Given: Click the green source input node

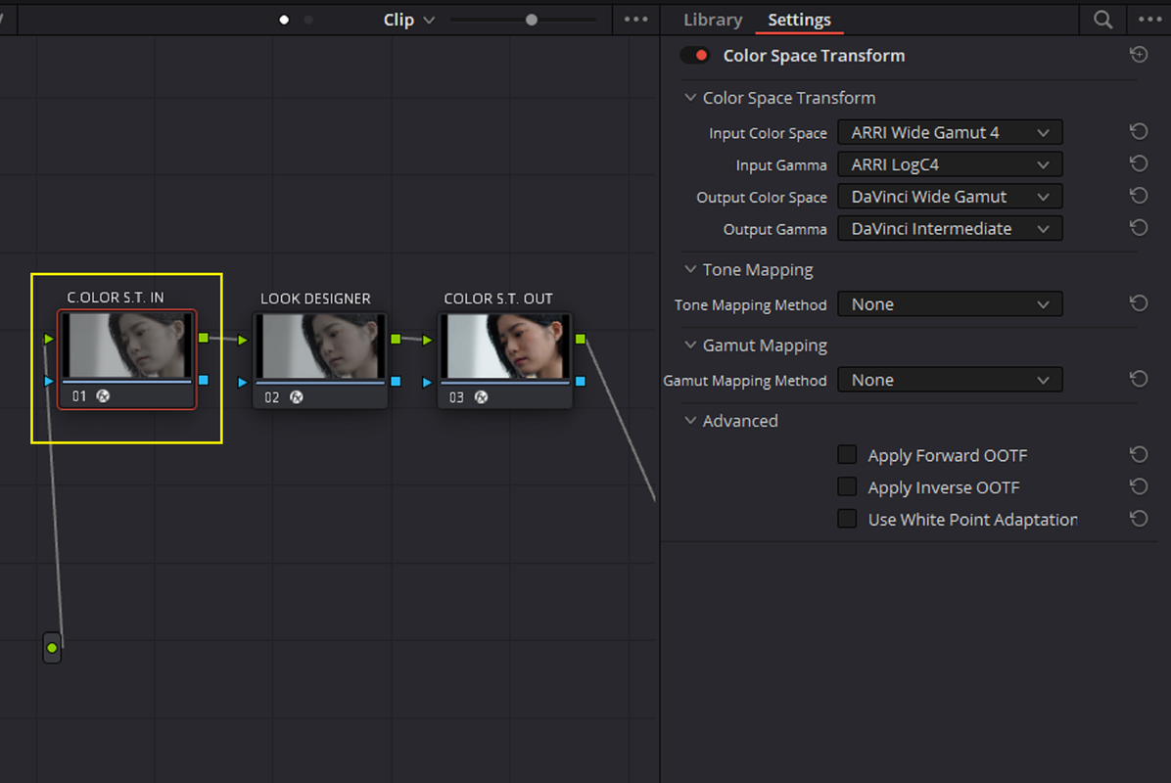Looking at the screenshot, I should coord(52,648).
